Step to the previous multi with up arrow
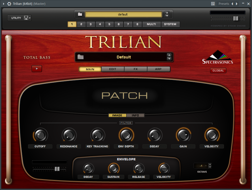 click(167, 13)
